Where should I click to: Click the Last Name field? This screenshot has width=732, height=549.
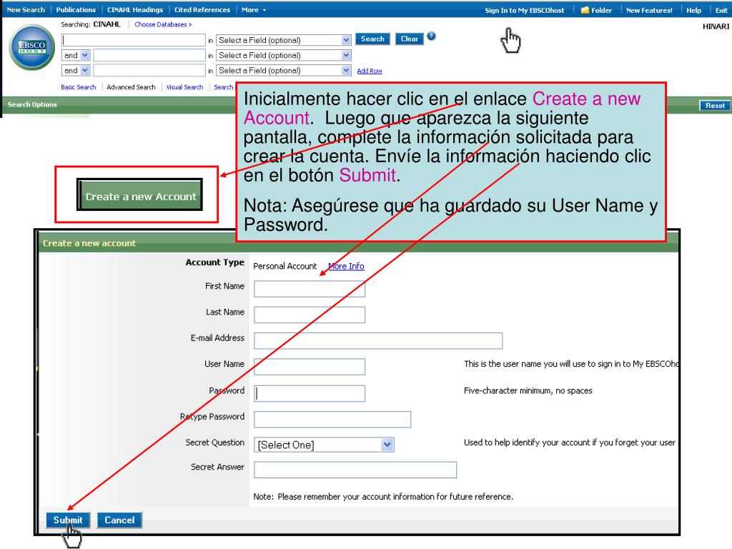tap(310, 315)
